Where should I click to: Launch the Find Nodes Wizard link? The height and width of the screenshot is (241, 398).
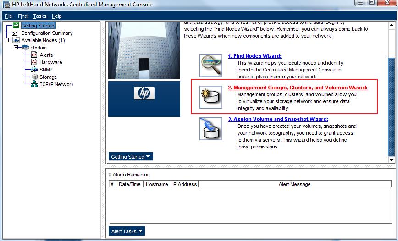[254, 56]
